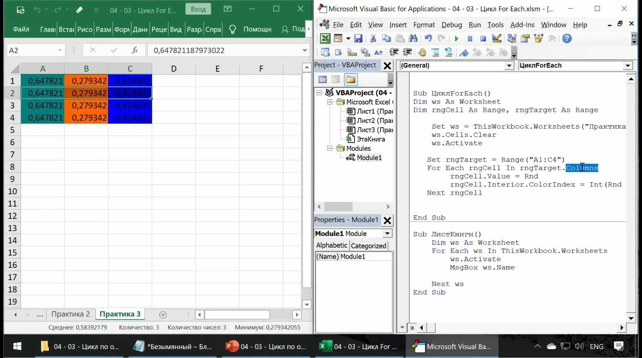
Task: Open Файл tab in Excel
Action: (x=21, y=29)
